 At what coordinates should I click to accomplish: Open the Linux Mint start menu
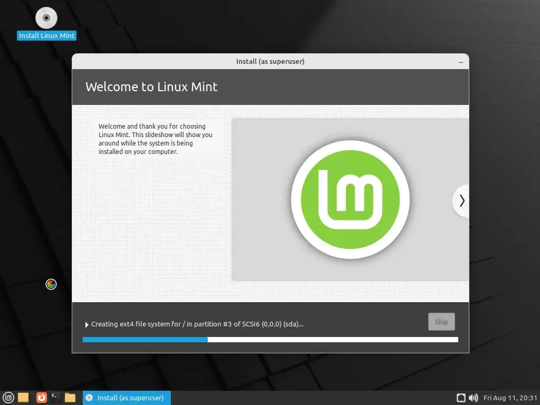pyautogui.click(x=8, y=398)
